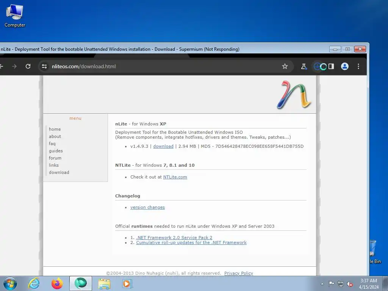Open the download menu item in sidebar

tap(59, 172)
